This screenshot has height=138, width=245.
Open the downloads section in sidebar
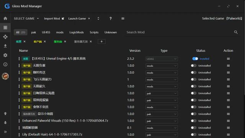pos(5,46)
